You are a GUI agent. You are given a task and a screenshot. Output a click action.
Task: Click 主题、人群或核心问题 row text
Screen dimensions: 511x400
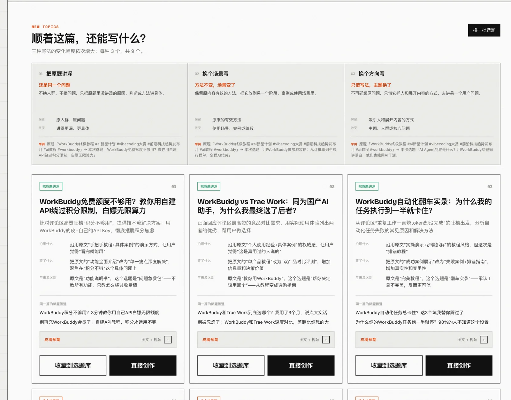click(x=389, y=128)
